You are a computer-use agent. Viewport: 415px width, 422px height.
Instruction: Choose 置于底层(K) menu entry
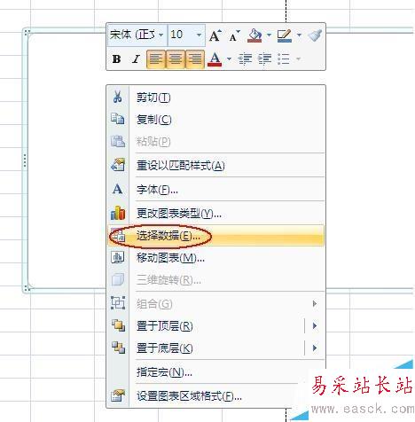[x=206, y=348]
